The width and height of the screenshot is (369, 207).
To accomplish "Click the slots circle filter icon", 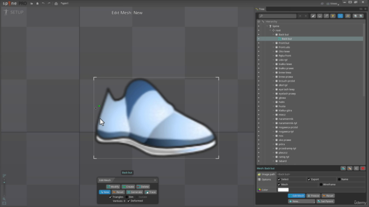I will click(319, 16).
